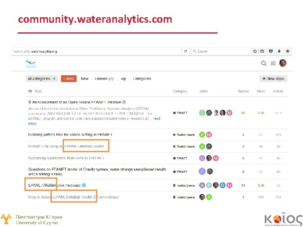Click 10d activity in Help in testing row
Screen dimensions: 303x227
coord(278,197)
